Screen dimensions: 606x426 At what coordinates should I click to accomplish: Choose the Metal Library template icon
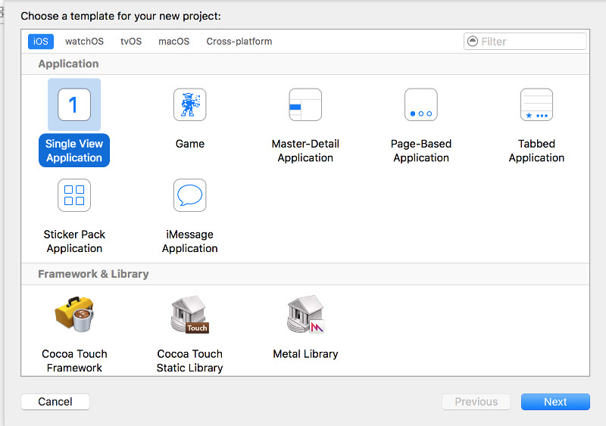pyautogui.click(x=305, y=315)
